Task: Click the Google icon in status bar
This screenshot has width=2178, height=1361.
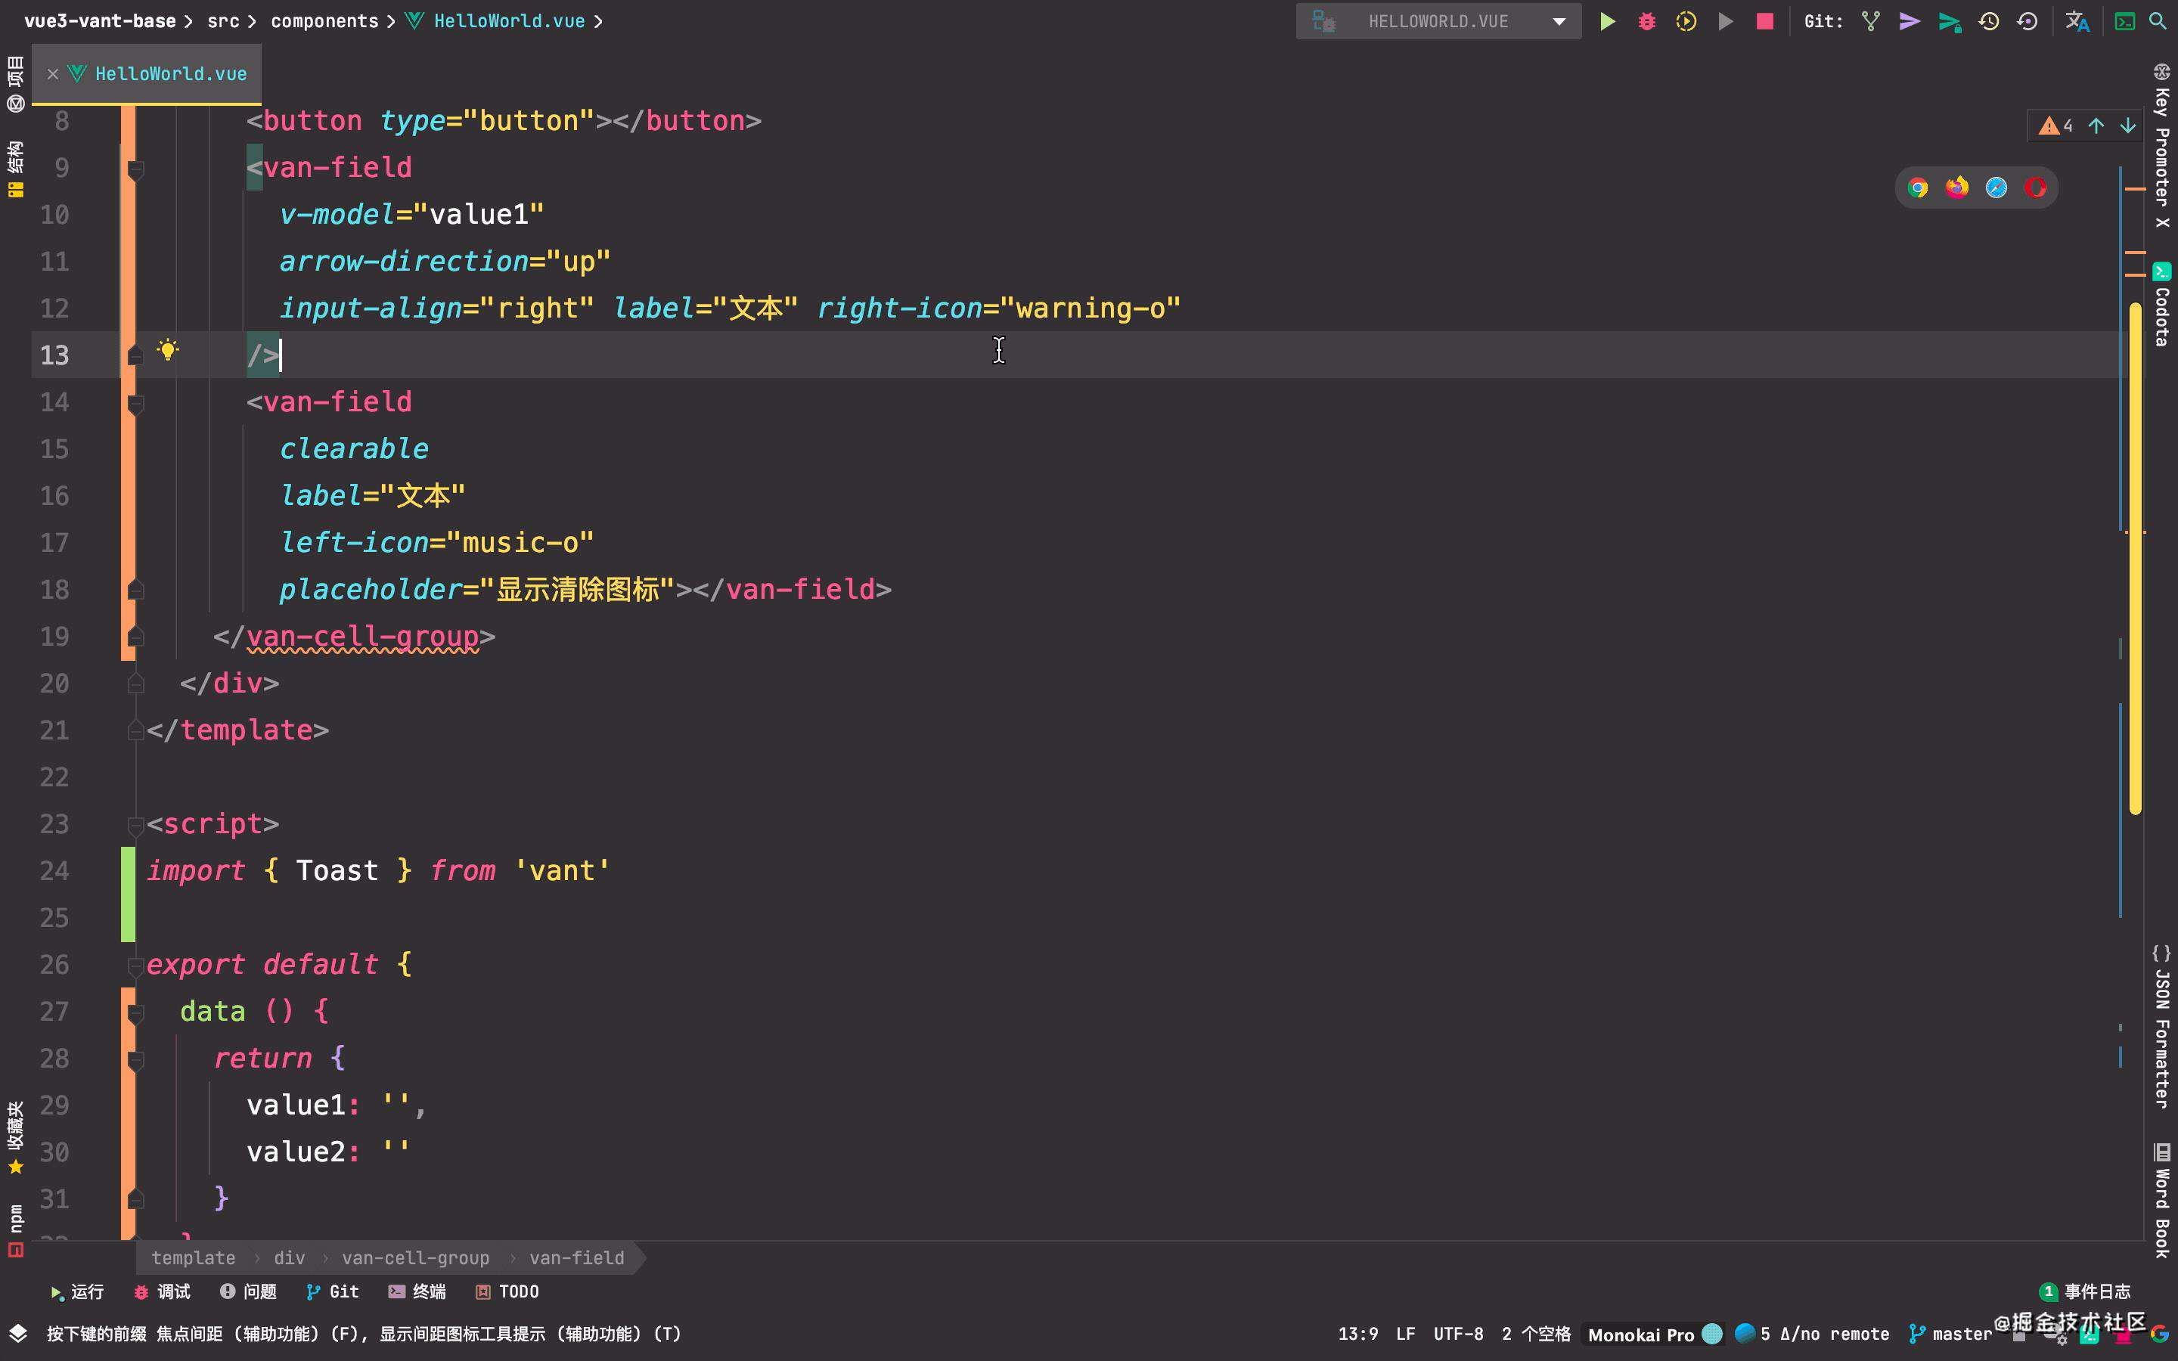Action: point(2159,1334)
